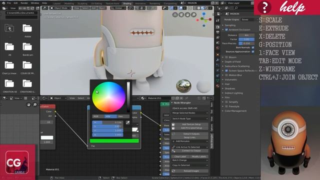The width and height of the screenshot is (320, 180).
Task: Expand the Depth of Field section
Action: (x=232, y=61)
